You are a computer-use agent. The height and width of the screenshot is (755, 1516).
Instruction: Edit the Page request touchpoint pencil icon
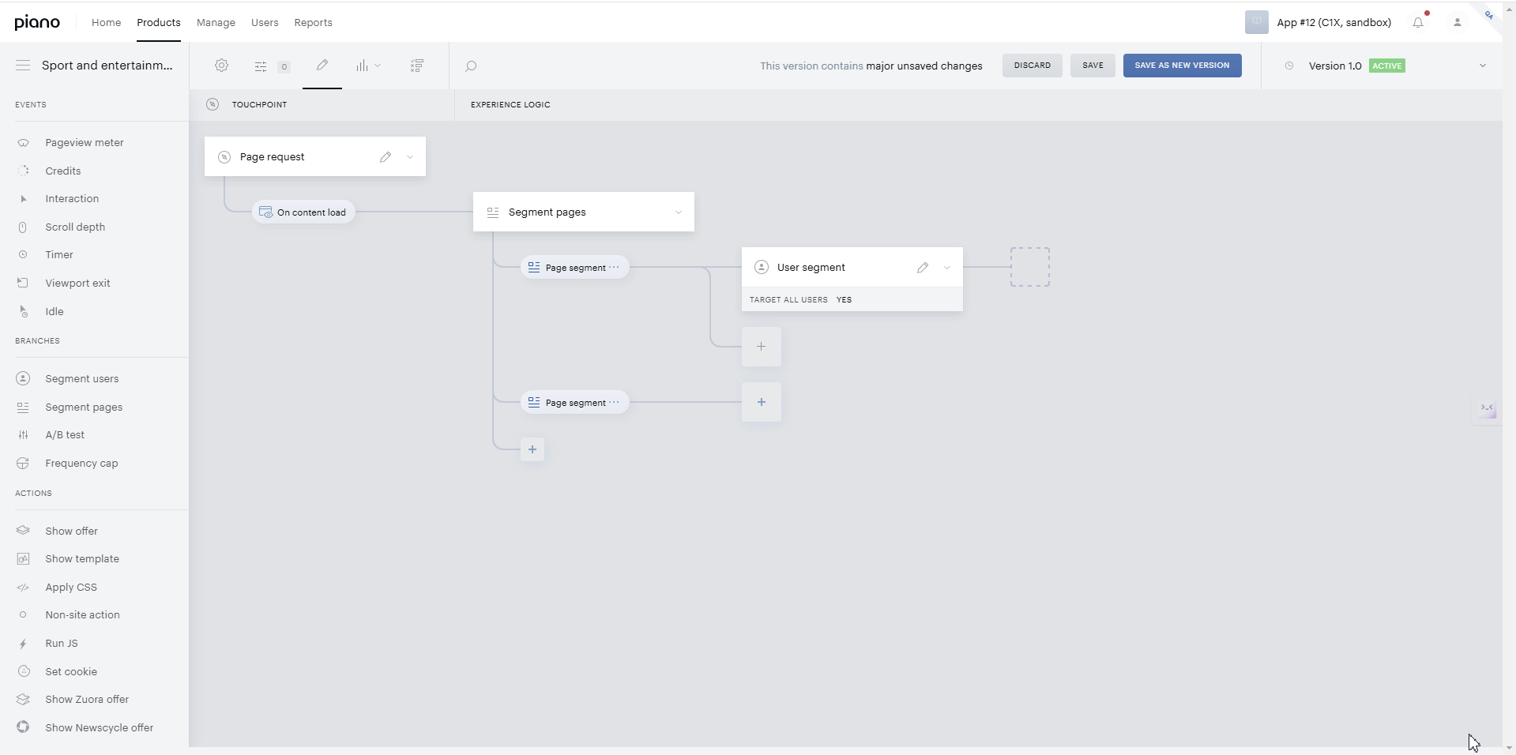point(386,156)
